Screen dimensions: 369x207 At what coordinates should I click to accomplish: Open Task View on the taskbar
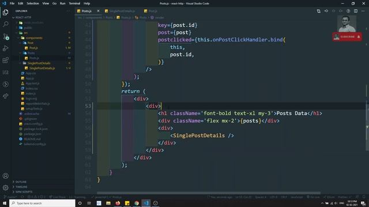click(x=89, y=203)
